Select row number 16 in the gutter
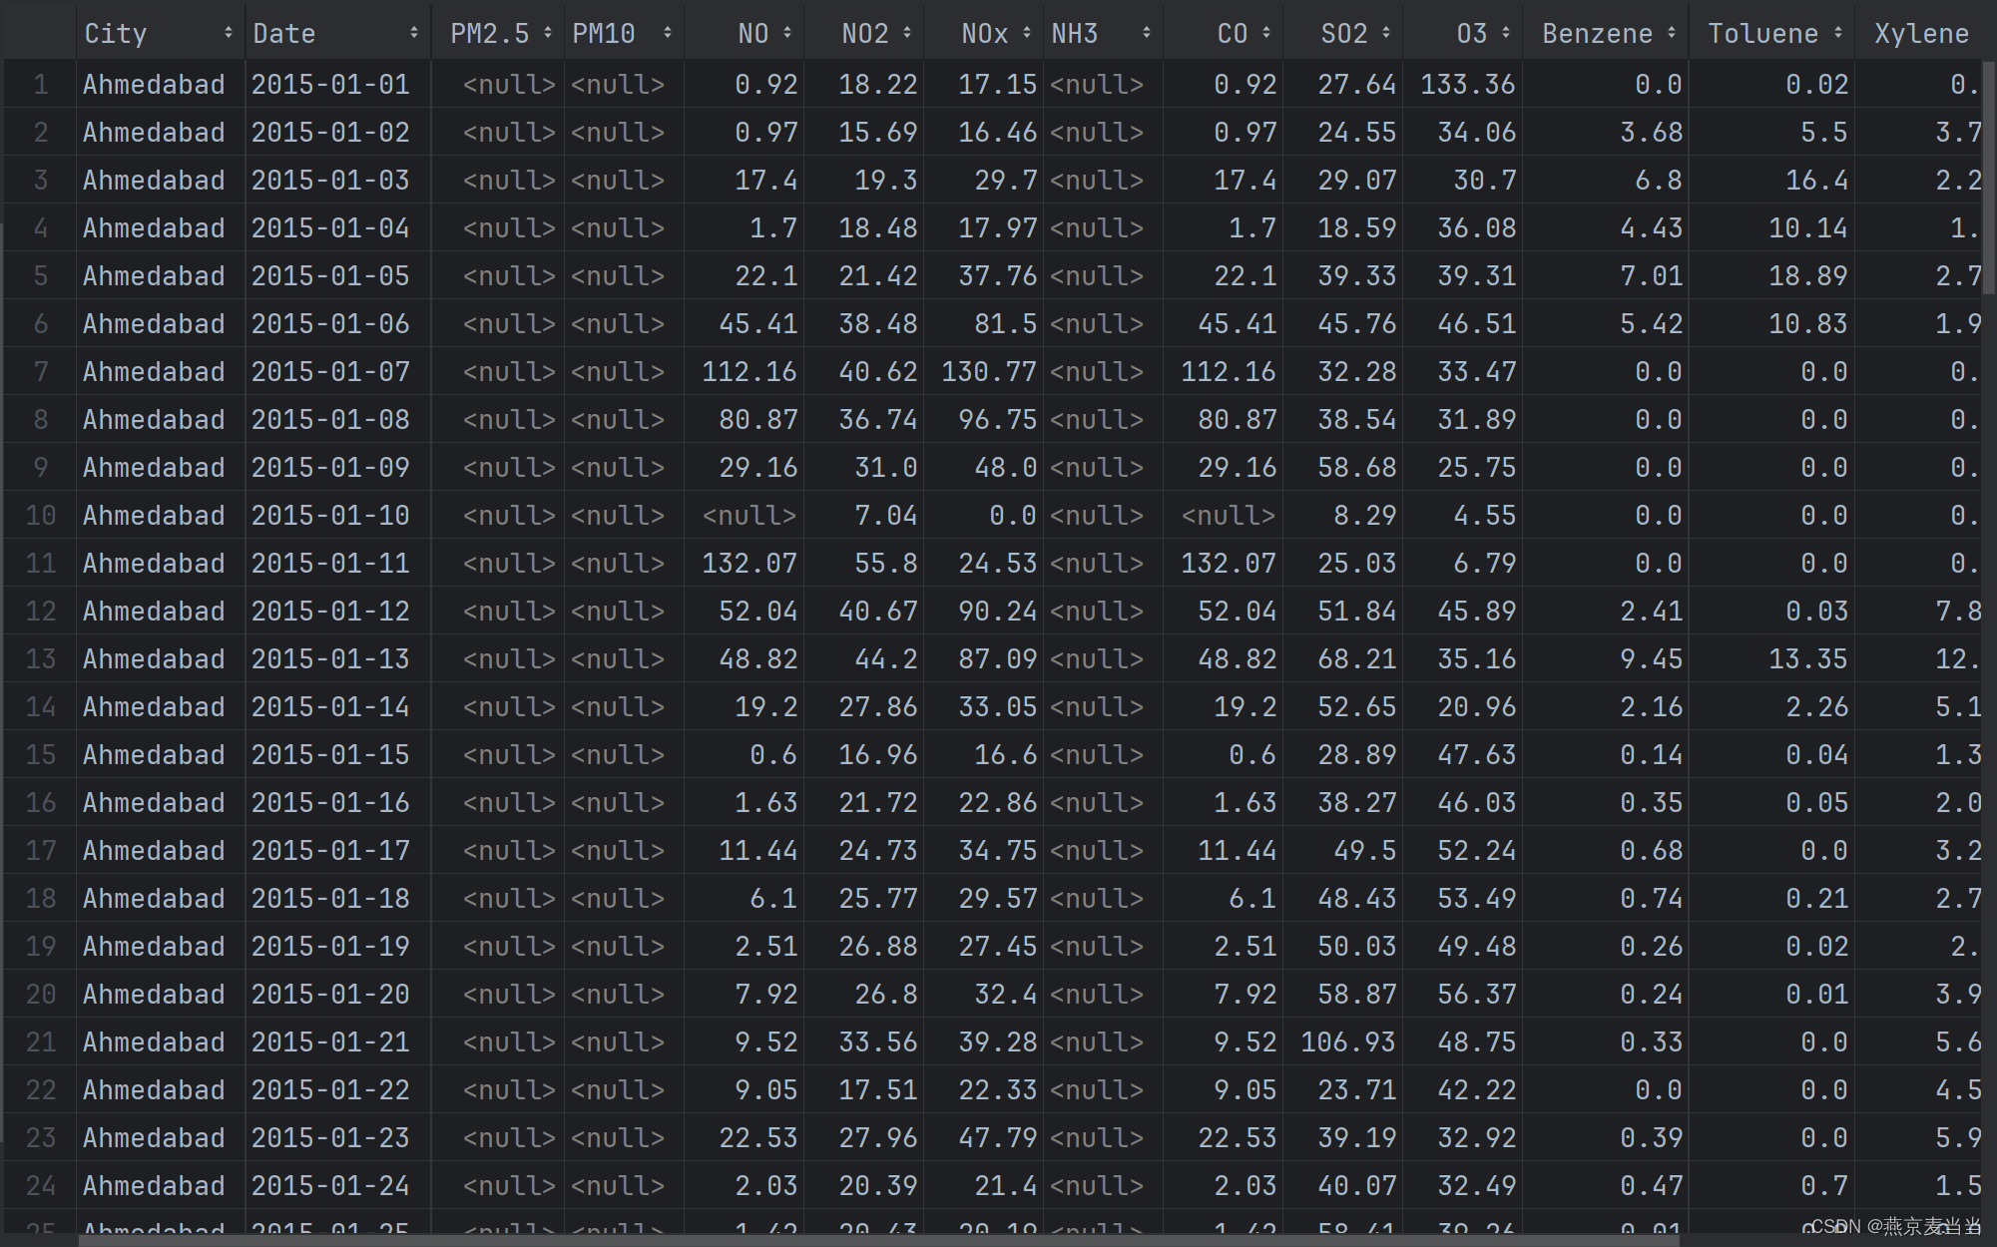The width and height of the screenshot is (1997, 1247). (x=40, y=803)
